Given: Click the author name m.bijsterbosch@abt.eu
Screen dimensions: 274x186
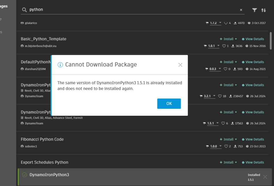Looking at the screenshot, I should [x=41, y=46].
